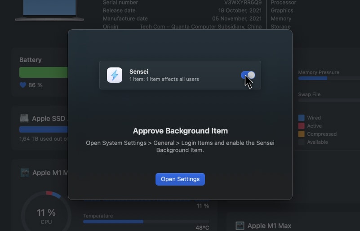Viewport: 360px width, 231px height.
Task: Toggle the Sensei background item switch
Action: pos(248,75)
